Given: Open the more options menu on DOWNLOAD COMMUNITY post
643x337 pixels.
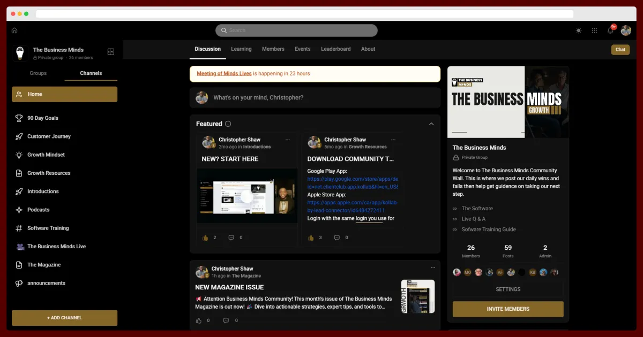Looking at the screenshot, I should pyautogui.click(x=394, y=140).
